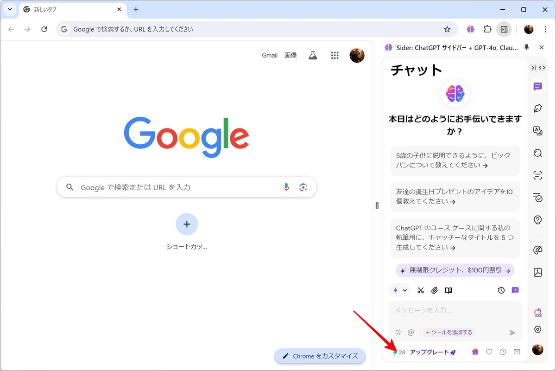The height and width of the screenshot is (371, 556).
Task: Select the 誕生日プレゼント suggestion prompt
Action: [455, 197]
